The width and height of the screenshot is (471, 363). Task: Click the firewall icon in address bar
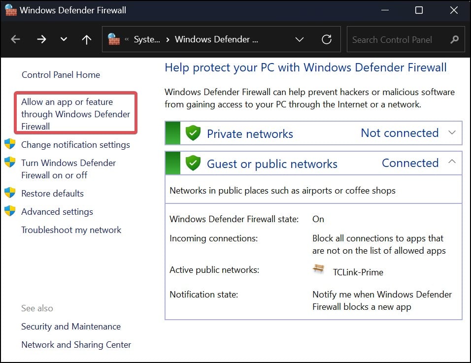[x=114, y=39]
